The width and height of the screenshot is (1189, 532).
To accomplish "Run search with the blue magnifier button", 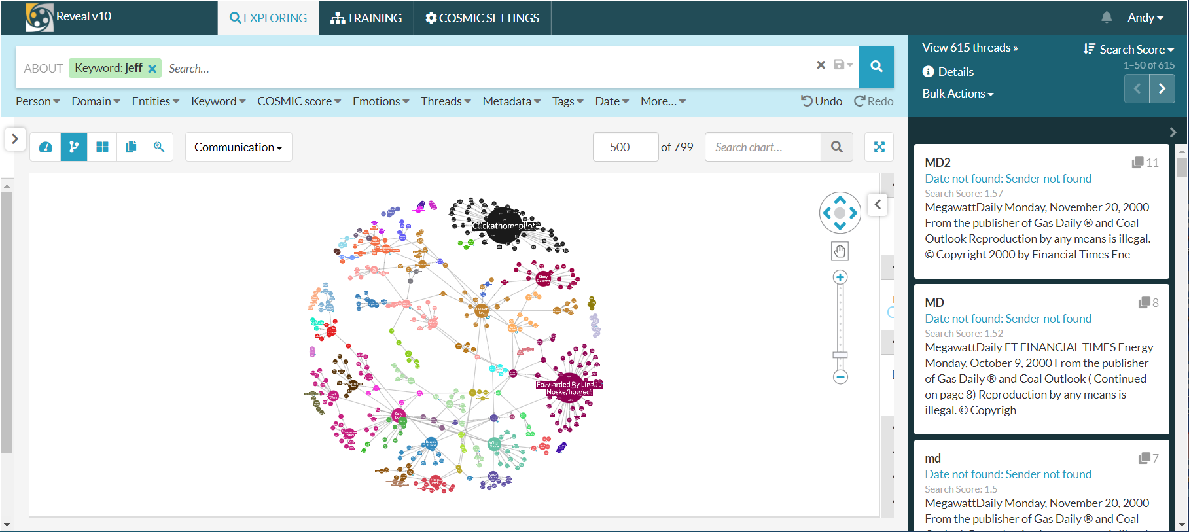I will (x=876, y=66).
